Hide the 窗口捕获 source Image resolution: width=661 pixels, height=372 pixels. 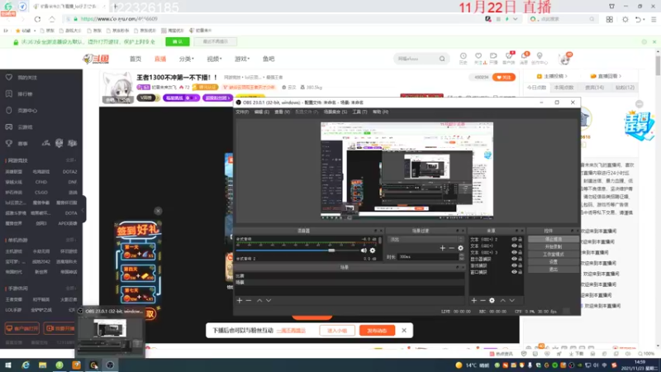tap(514, 272)
